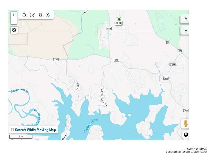Image resolution: width=207 pixels, height=153 pixels.
Task: Open the $95k price label
Action: pos(119,23)
